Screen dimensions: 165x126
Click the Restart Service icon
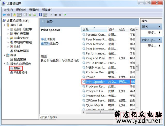pyautogui.click(x=65, y=15)
